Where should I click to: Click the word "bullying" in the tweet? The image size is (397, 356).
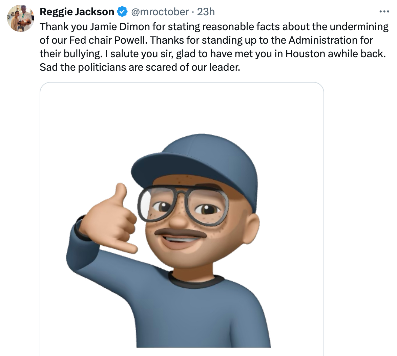[x=78, y=54]
